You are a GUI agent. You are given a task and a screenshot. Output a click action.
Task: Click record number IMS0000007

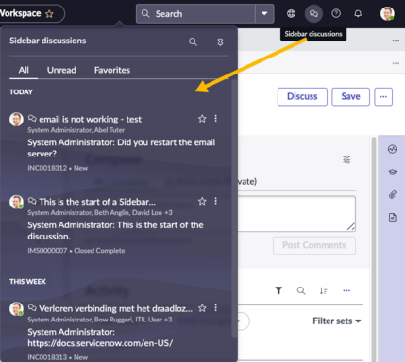(x=47, y=251)
